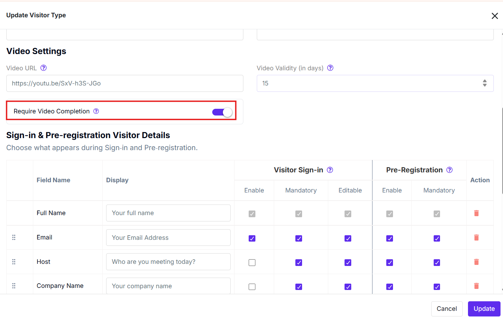The image size is (503, 320).
Task: Click help icon beside Video Validity label
Action: point(330,68)
